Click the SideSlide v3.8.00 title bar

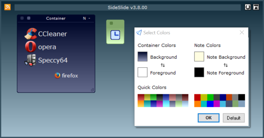click(x=128, y=7)
